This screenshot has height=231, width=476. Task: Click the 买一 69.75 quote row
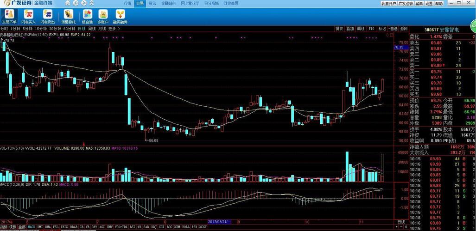click(x=442, y=72)
